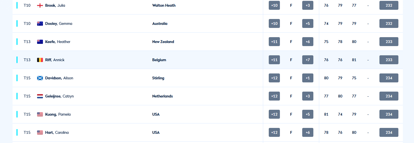414x143 pixels.
Task: Click the Australia flag next to Gemma Dooley
Action: click(x=40, y=23)
